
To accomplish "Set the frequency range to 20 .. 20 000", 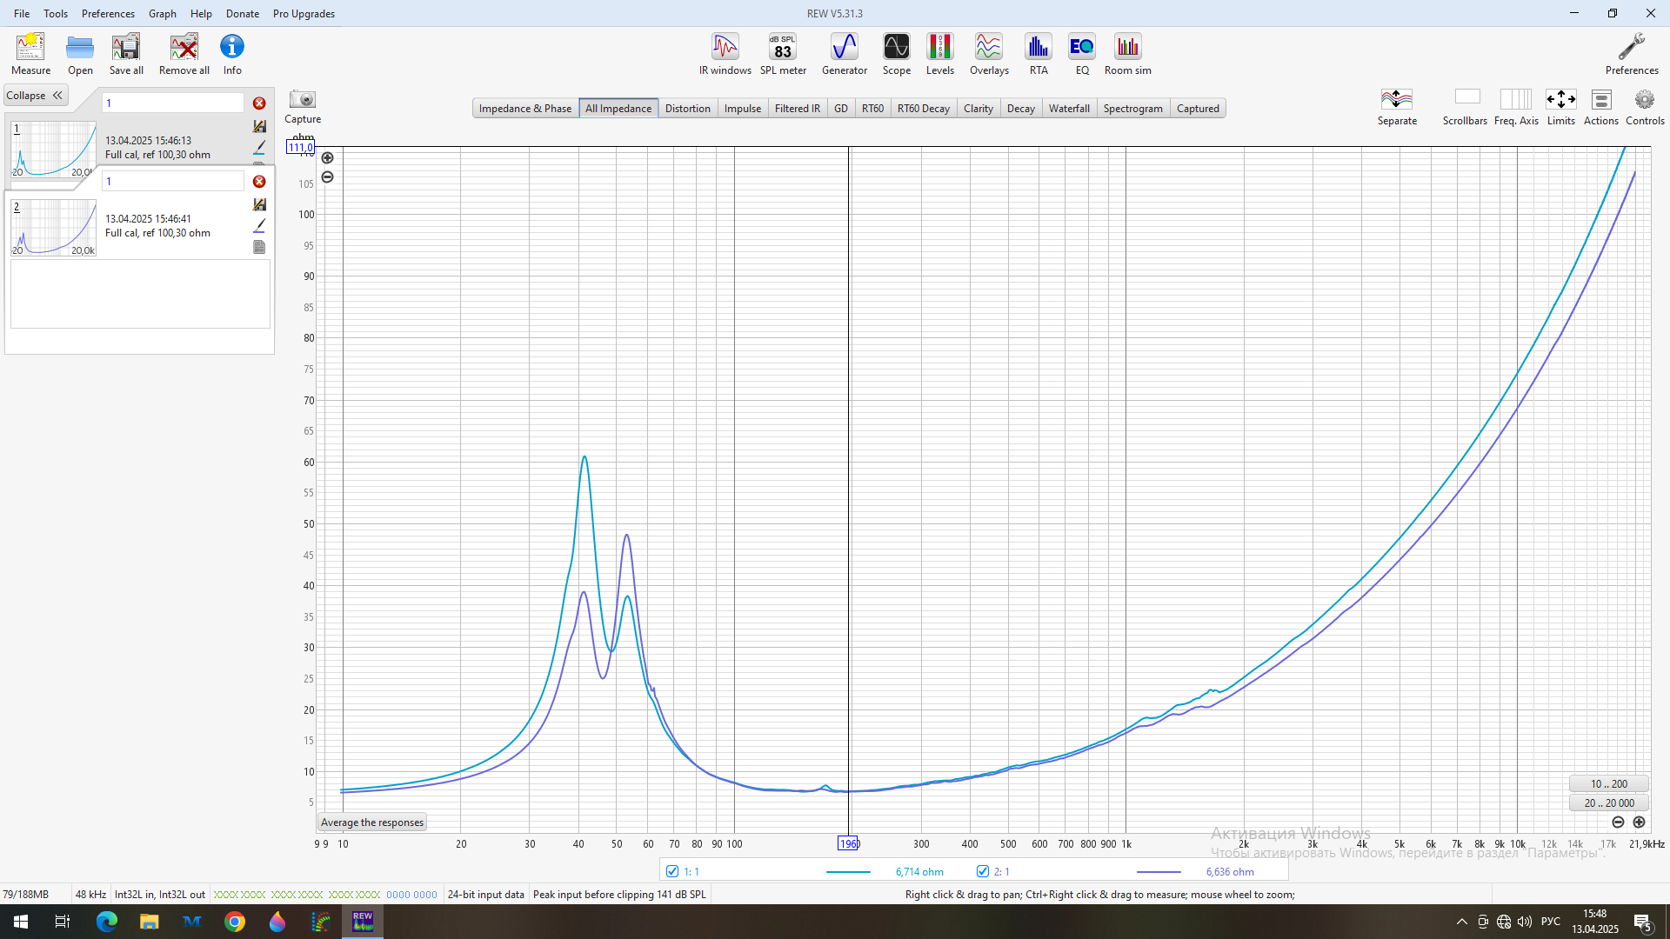I will tap(1609, 803).
